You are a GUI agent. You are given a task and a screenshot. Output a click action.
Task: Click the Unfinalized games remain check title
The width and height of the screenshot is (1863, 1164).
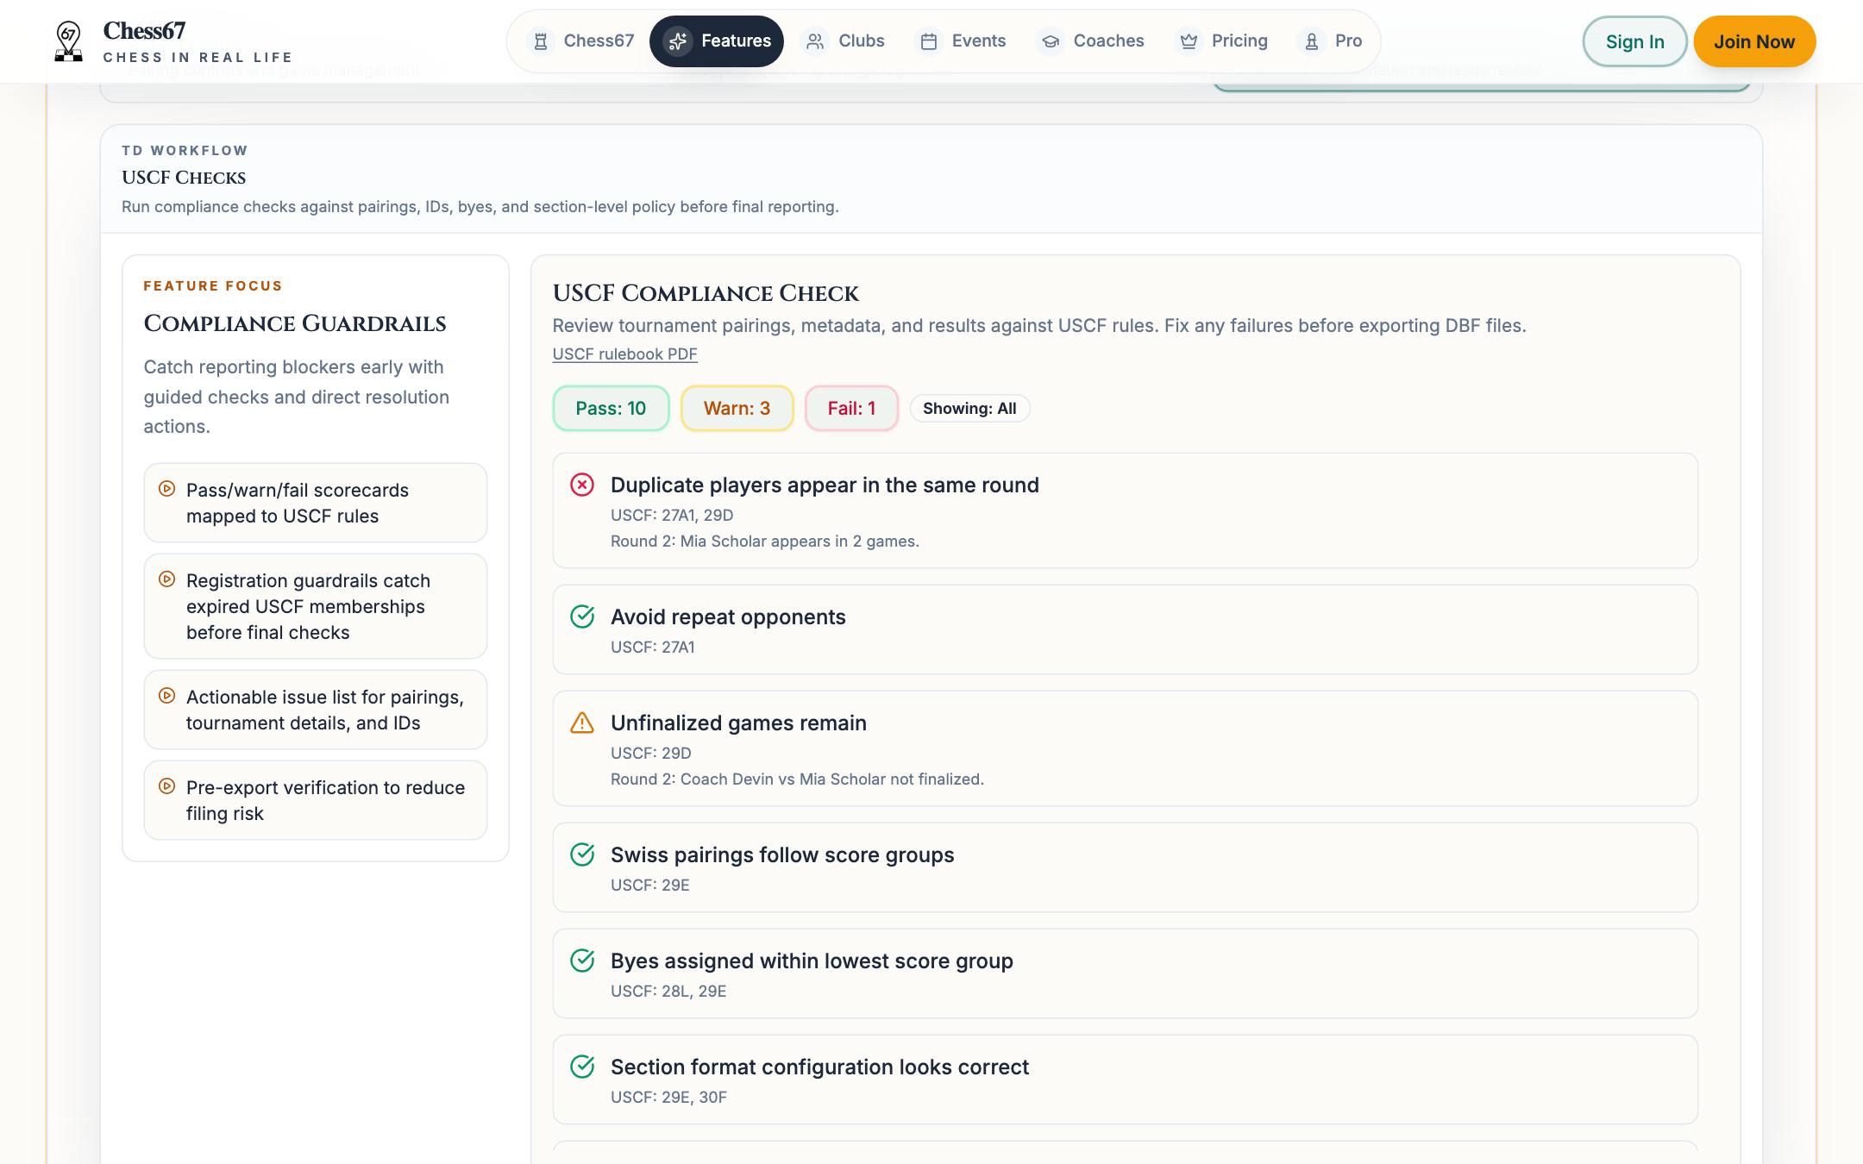[x=738, y=723]
